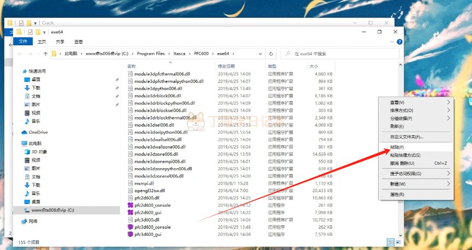This screenshot has height=250, width=472.
Task: Click properties checkmark in quick access toolbar
Action: tap(31, 32)
